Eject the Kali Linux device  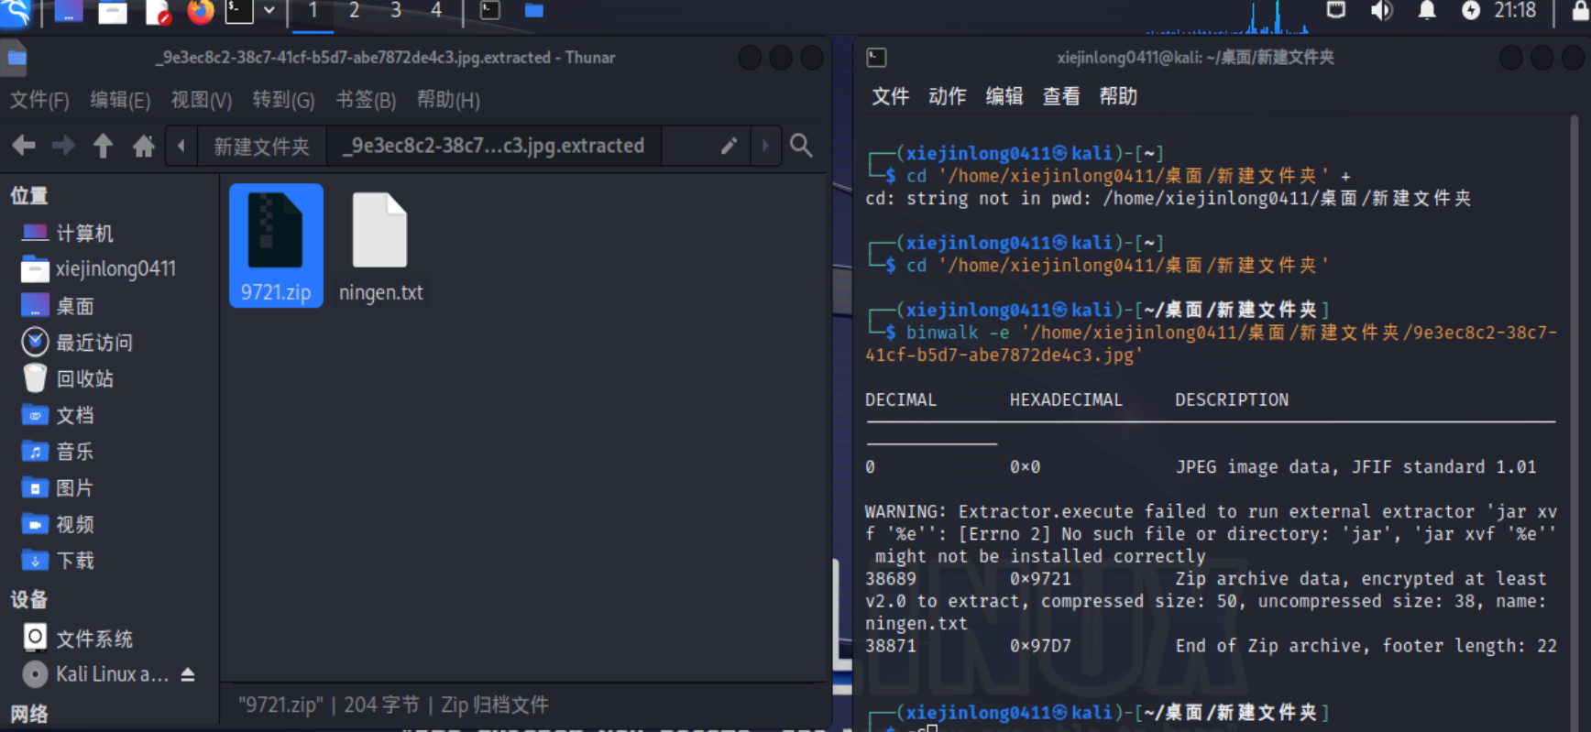coord(188,675)
